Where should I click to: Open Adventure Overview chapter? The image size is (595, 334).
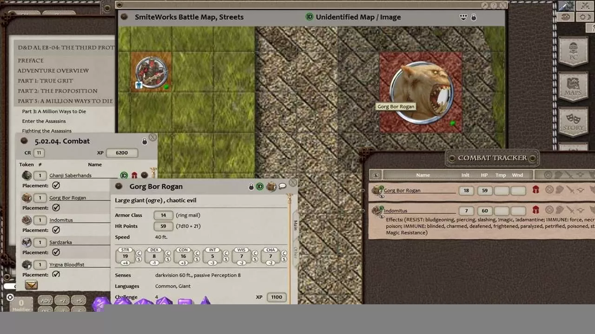click(x=53, y=71)
